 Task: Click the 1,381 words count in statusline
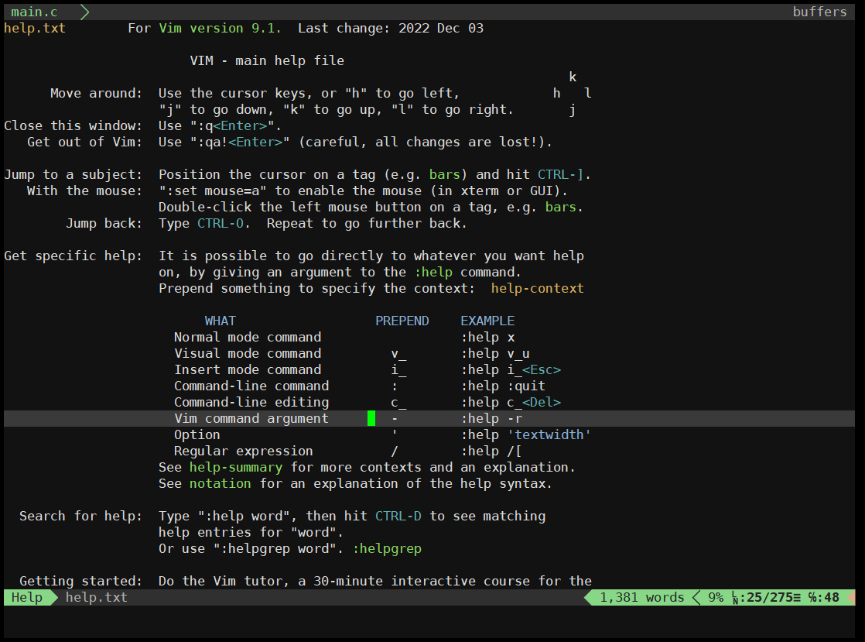point(641,597)
